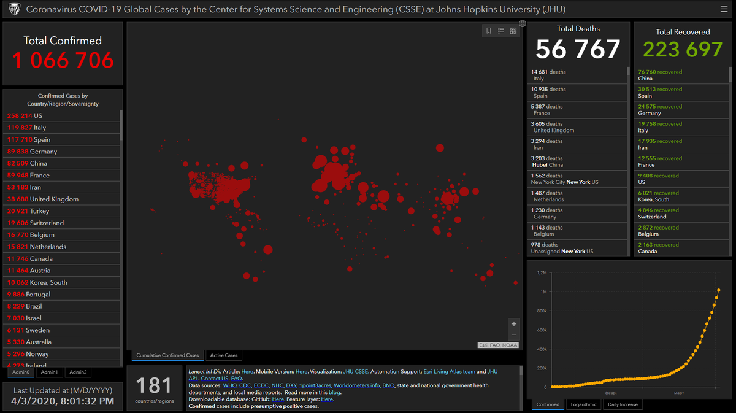Image resolution: width=736 pixels, height=413 pixels.
Task: Click the Esri, FAO, NOAA map attribution
Action: 499,345
